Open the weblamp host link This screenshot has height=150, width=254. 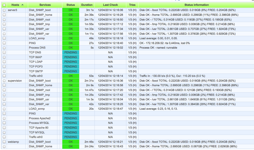click(x=13, y=142)
